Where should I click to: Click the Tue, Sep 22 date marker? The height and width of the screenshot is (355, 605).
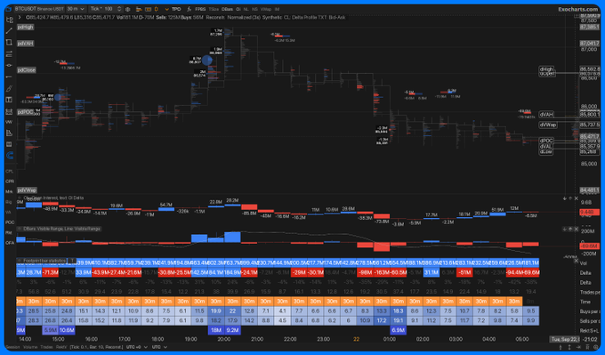pyautogui.click(x=564, y=339)
